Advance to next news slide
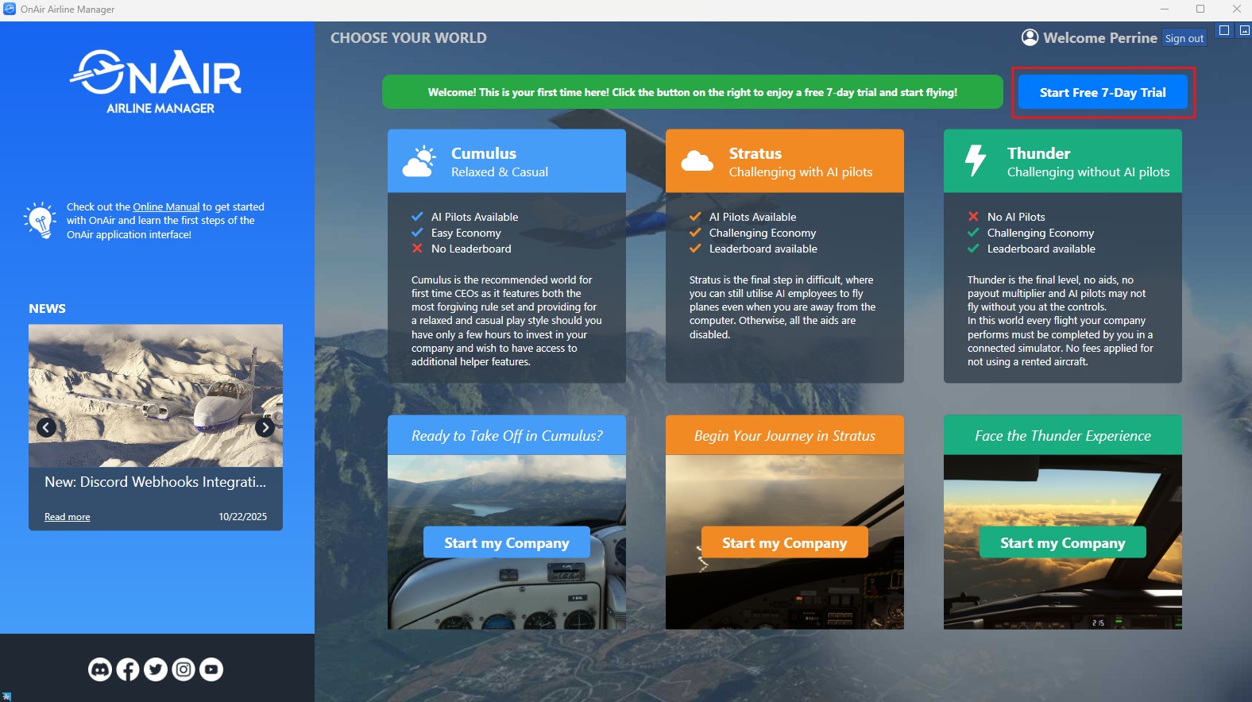 coord(265,427)
